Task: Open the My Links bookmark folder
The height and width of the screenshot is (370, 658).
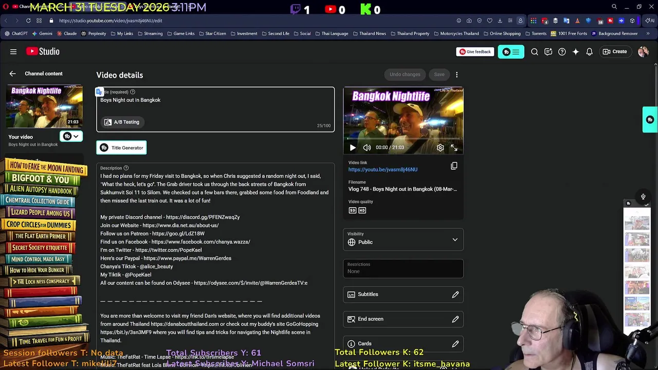Action: 121,33
